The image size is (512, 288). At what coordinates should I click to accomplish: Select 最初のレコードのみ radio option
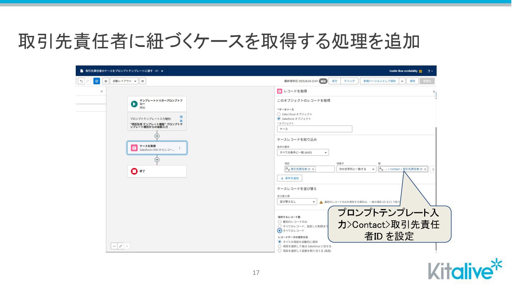click(279, 222)
